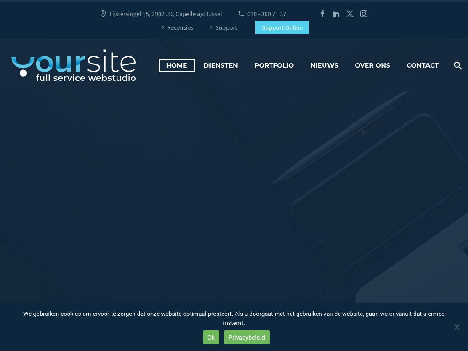This screenshot has width=468, height=351.
Task: Click the location pin icon
Action: pyautogui.click(x=103, y=14)
